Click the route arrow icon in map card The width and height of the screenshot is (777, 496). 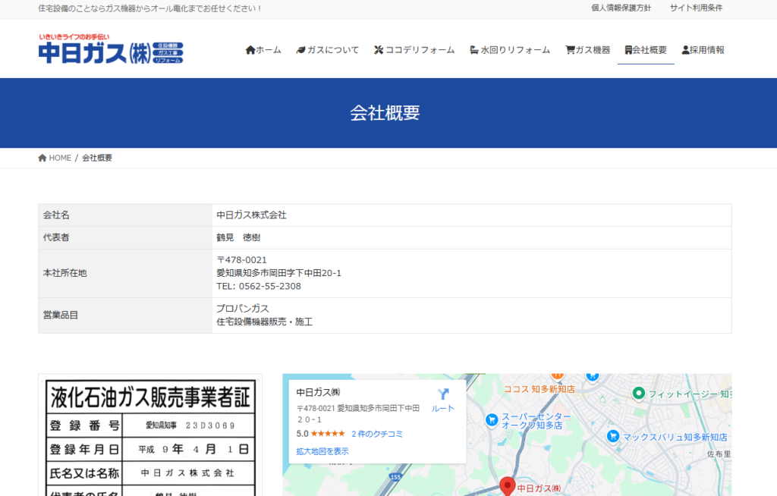[443, 394]
